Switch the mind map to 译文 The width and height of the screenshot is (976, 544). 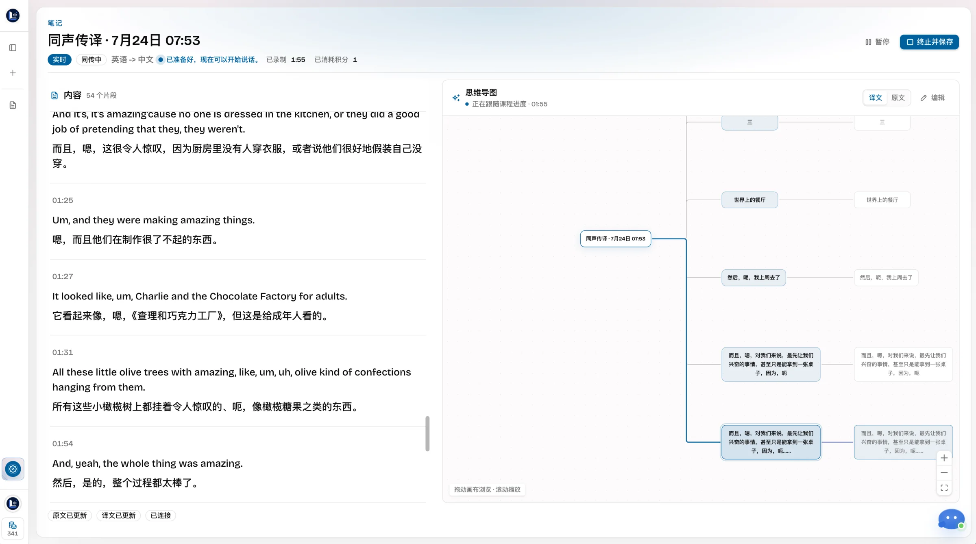click(x=875, y=98)
